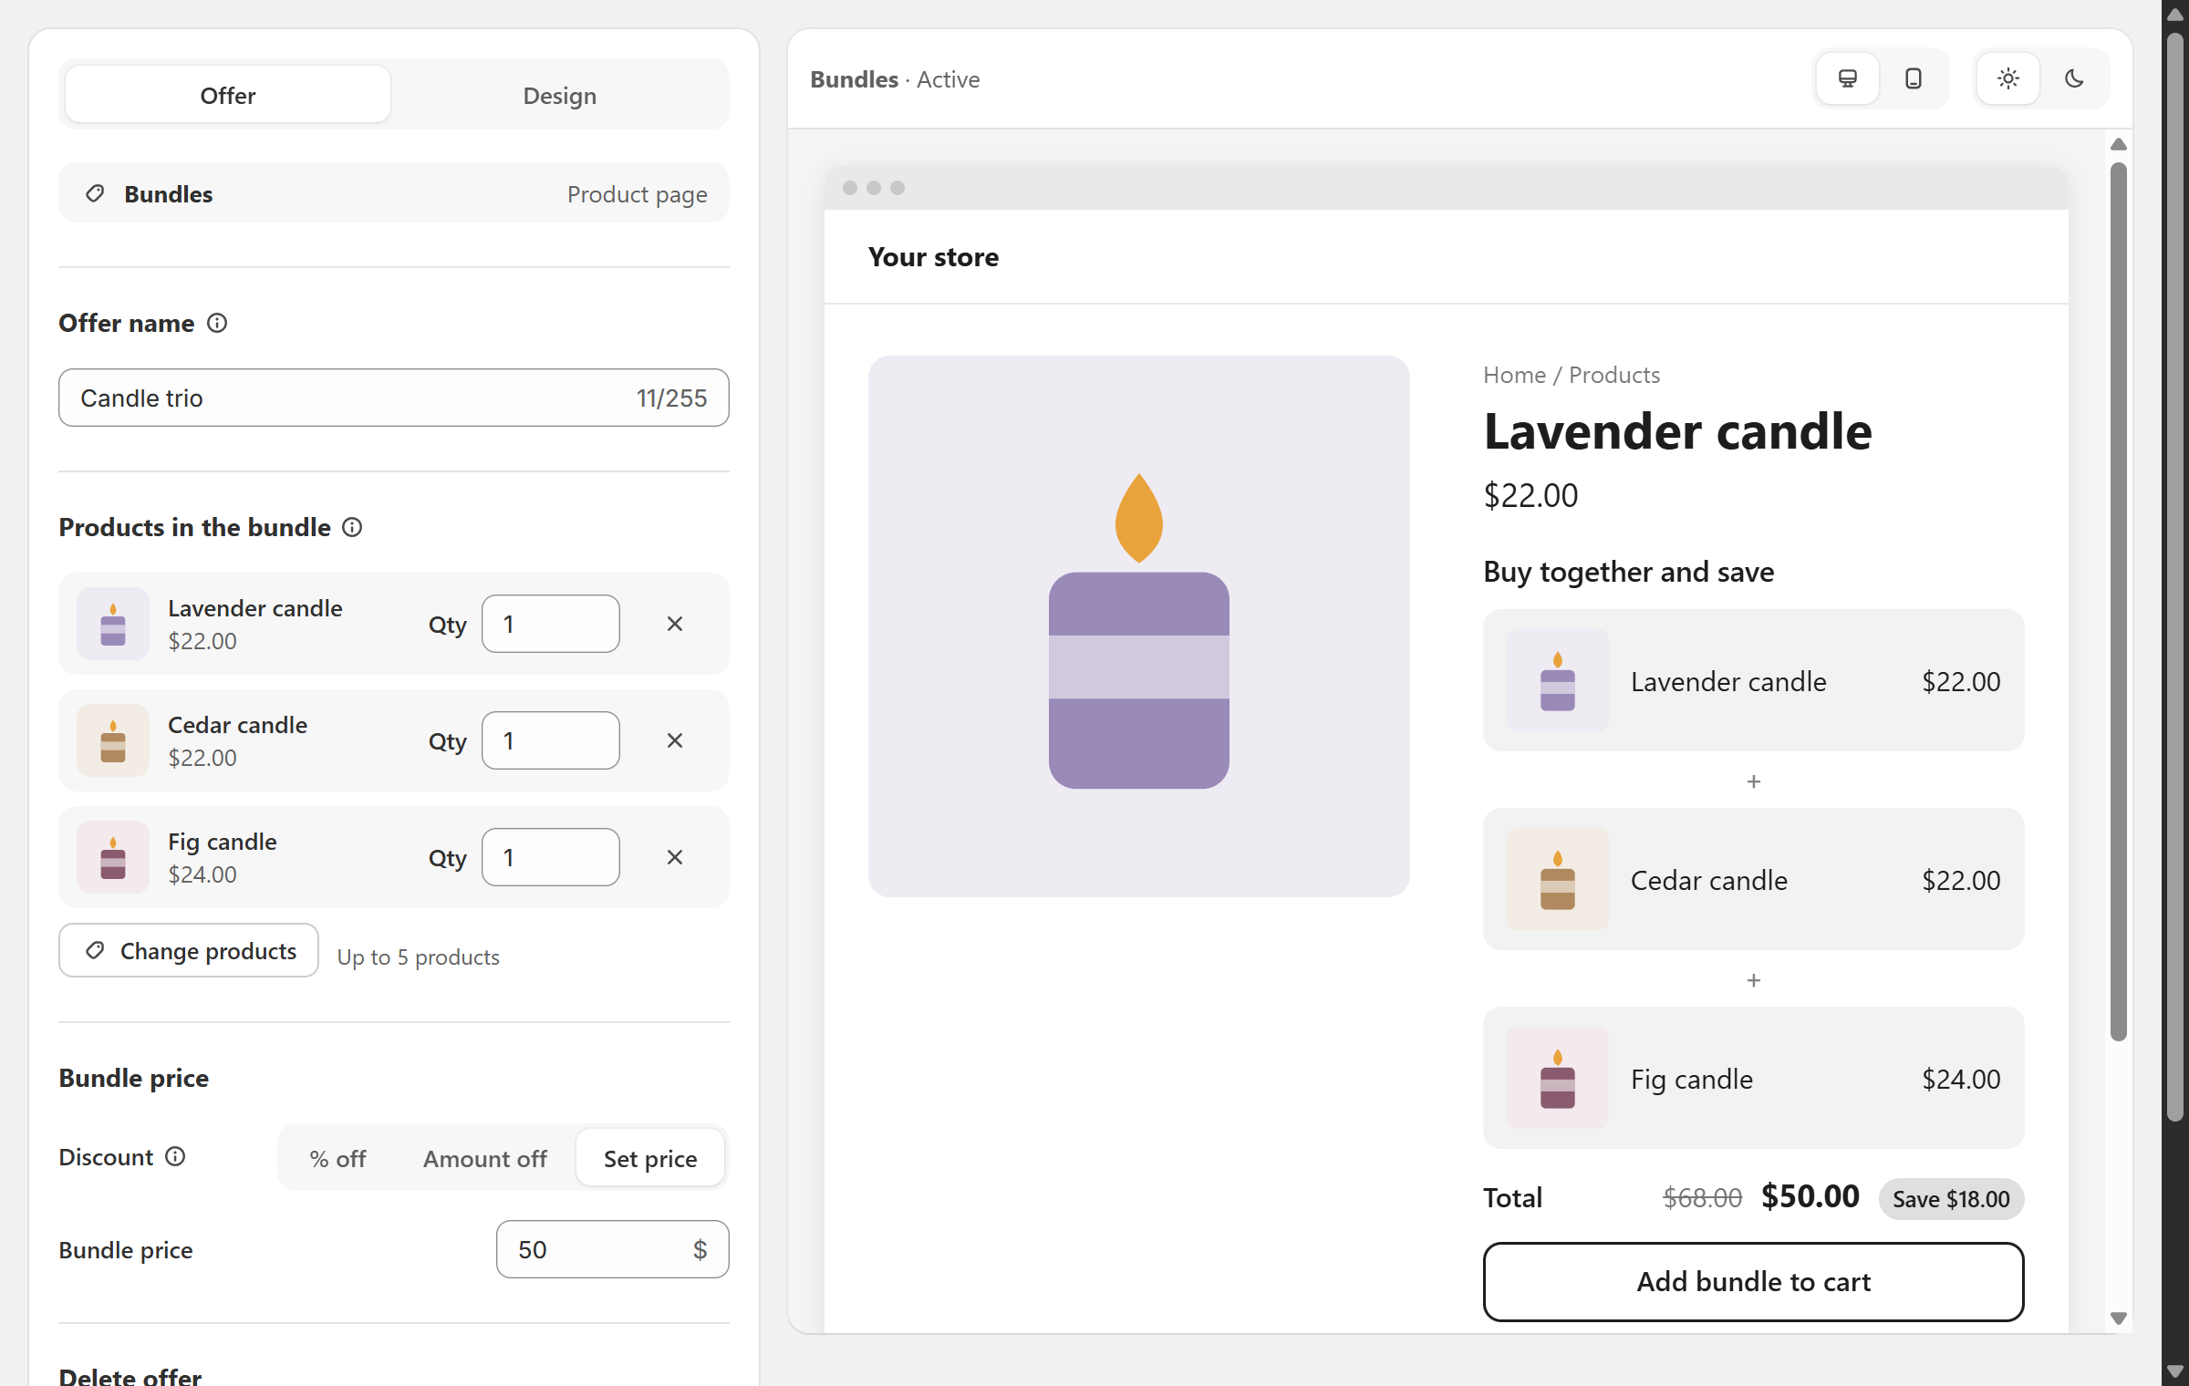Screen dimensions: 2189x1386
Task: Click the struck-through $68.00 total
Action: point(1702,1198)
